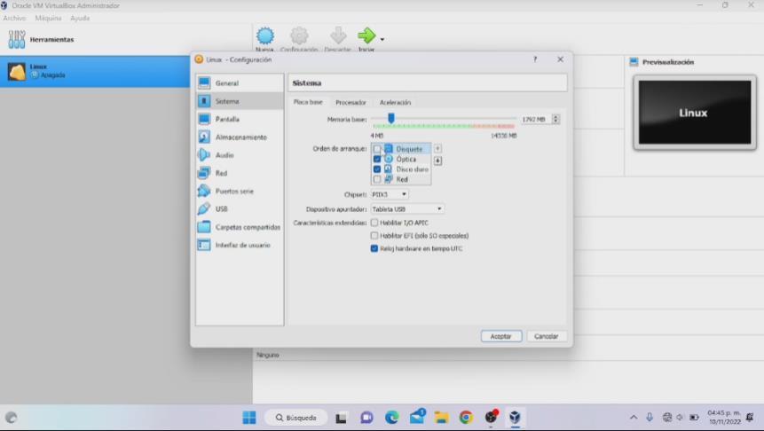Open the Pantalla settings category

(x=240, y=120)
